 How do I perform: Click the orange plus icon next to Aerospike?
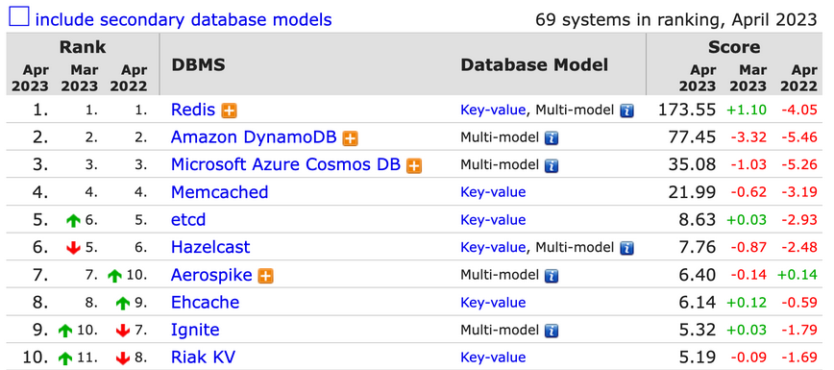[265, 276]
